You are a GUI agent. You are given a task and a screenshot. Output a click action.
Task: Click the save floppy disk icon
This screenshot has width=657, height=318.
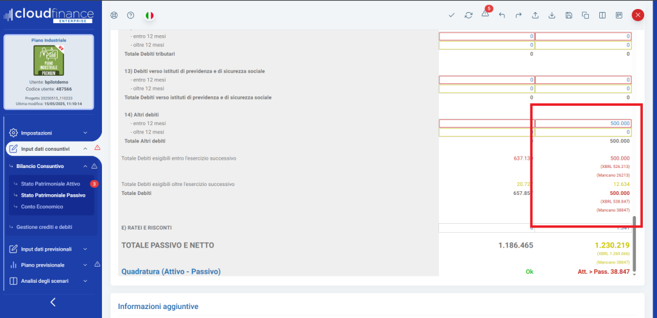click(x=568, y=15)
